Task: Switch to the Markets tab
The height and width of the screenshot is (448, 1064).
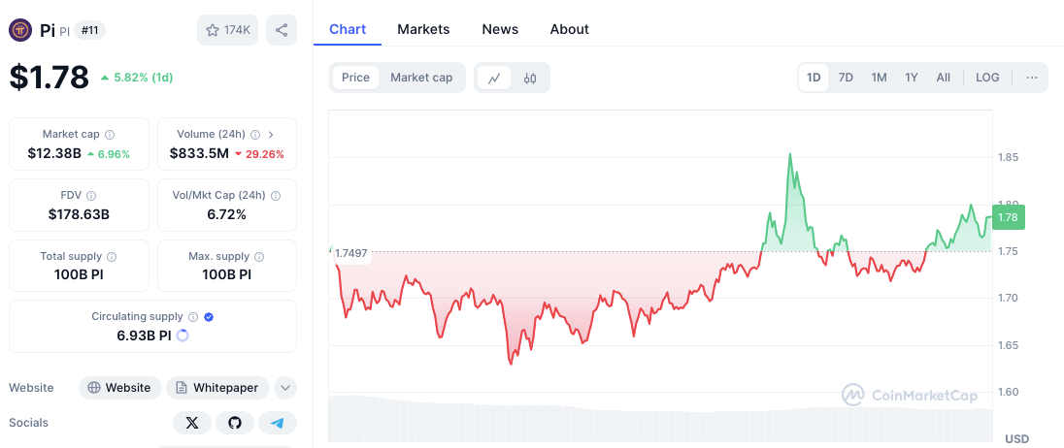Action: pyautogui.click(x=423, y=29)
